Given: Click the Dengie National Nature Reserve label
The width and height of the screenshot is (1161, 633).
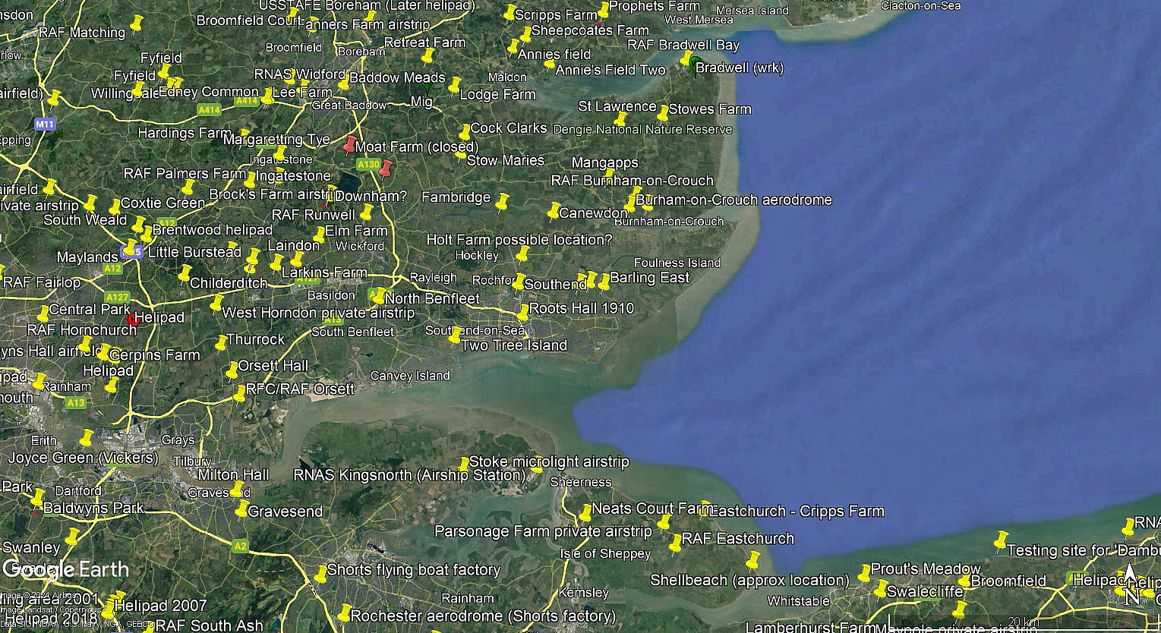Looking at the screenshot, I should pos(642,129).
